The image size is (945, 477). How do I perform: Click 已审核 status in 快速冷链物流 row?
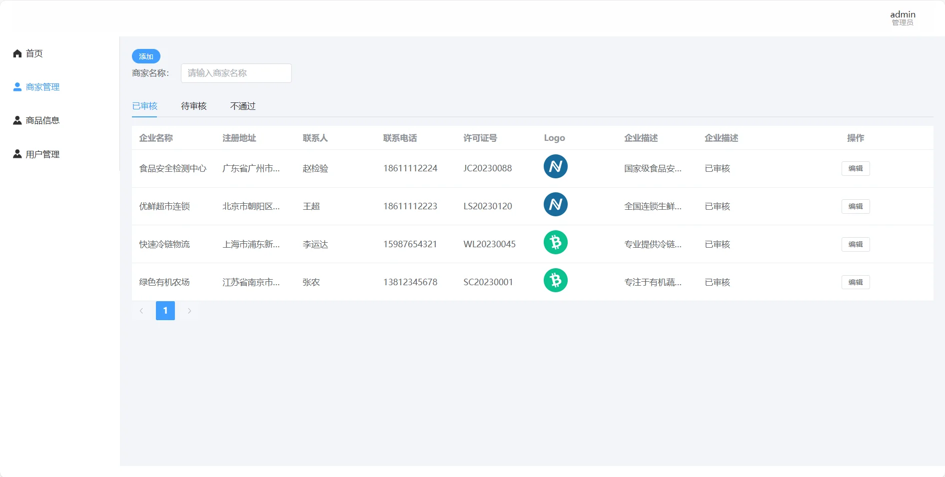pyautogui.click(x=718, y=244)
